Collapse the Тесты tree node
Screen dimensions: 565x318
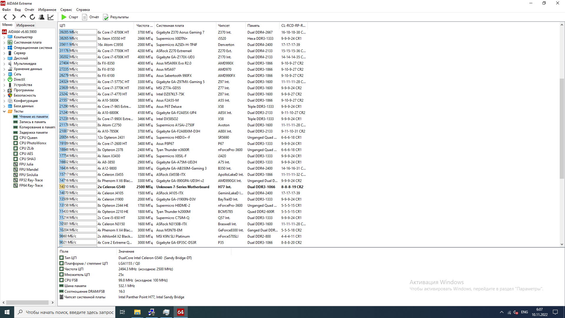point(4,112)
